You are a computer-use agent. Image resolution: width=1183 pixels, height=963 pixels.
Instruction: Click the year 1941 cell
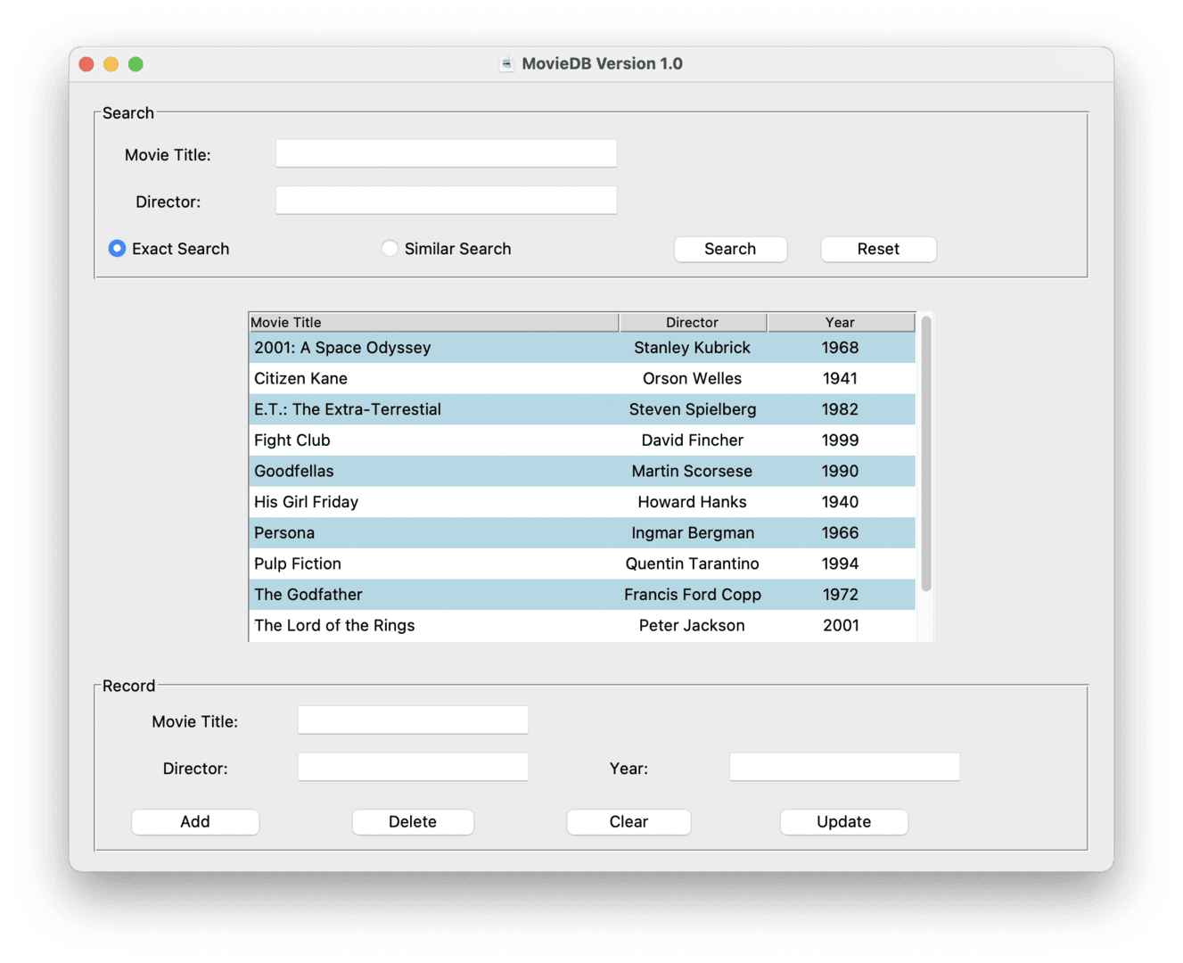[841, 378]
